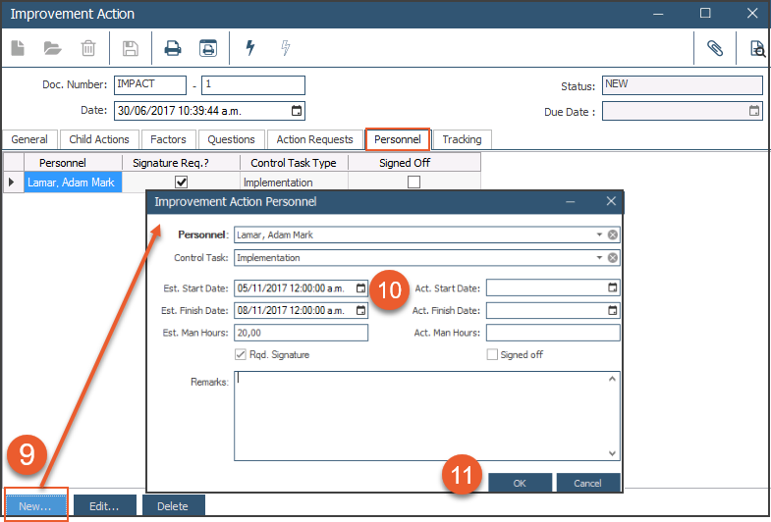The image size is (771, 522).
Task: Expand the Personnel dropdown arrow
Action: coord(599,235)
